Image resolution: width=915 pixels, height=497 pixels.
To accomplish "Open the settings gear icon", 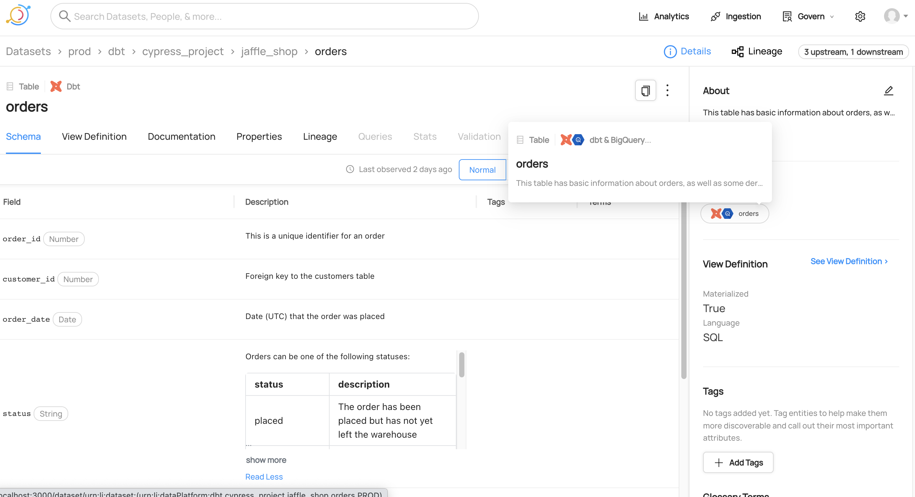I will (x=860, y=16).
